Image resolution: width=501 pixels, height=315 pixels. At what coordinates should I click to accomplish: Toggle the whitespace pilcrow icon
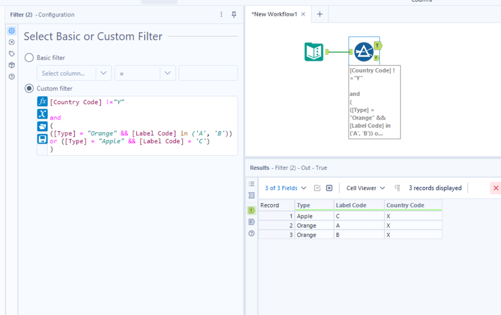pyautogui.click(x=397, y=188)
